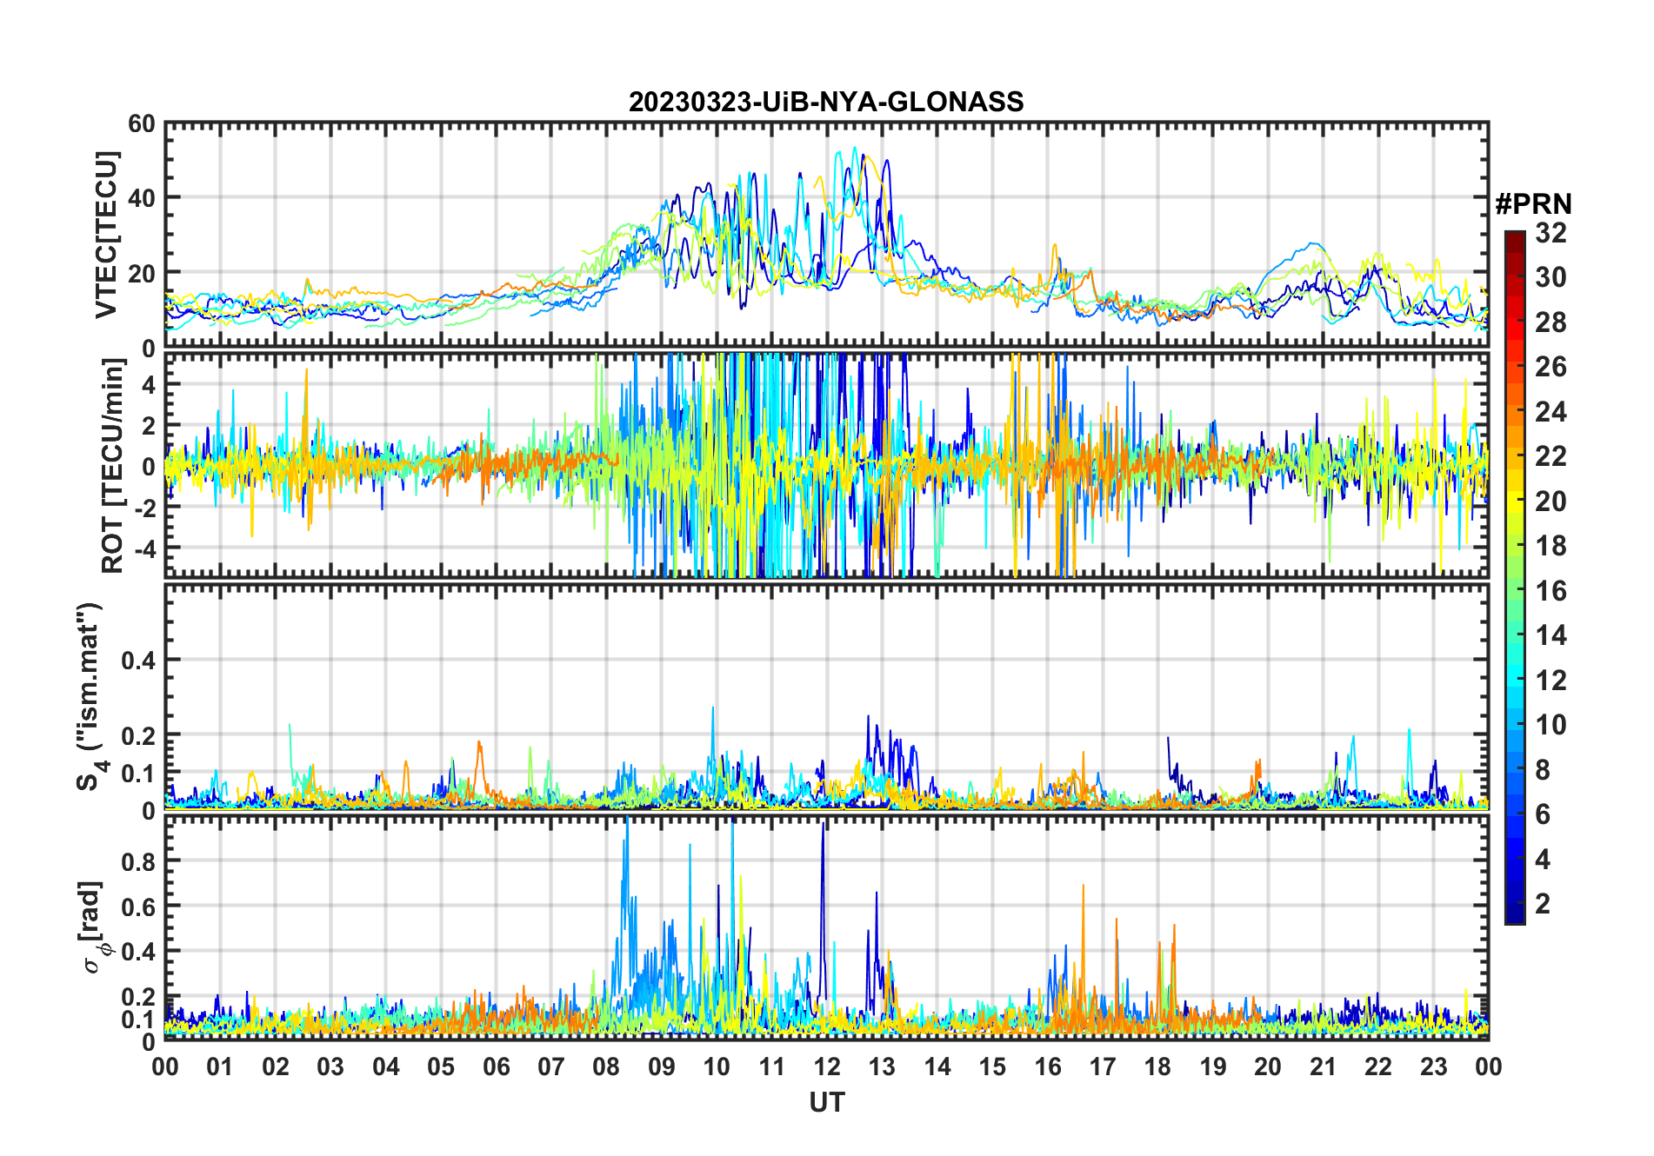Click the σφ[rad] y-axis label
1654x1156 pixels.
click(x=95, y=927)
